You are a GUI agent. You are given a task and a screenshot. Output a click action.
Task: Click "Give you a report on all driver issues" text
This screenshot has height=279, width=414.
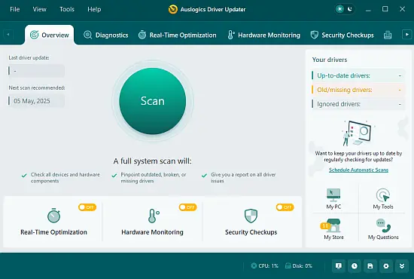[243, 178]
